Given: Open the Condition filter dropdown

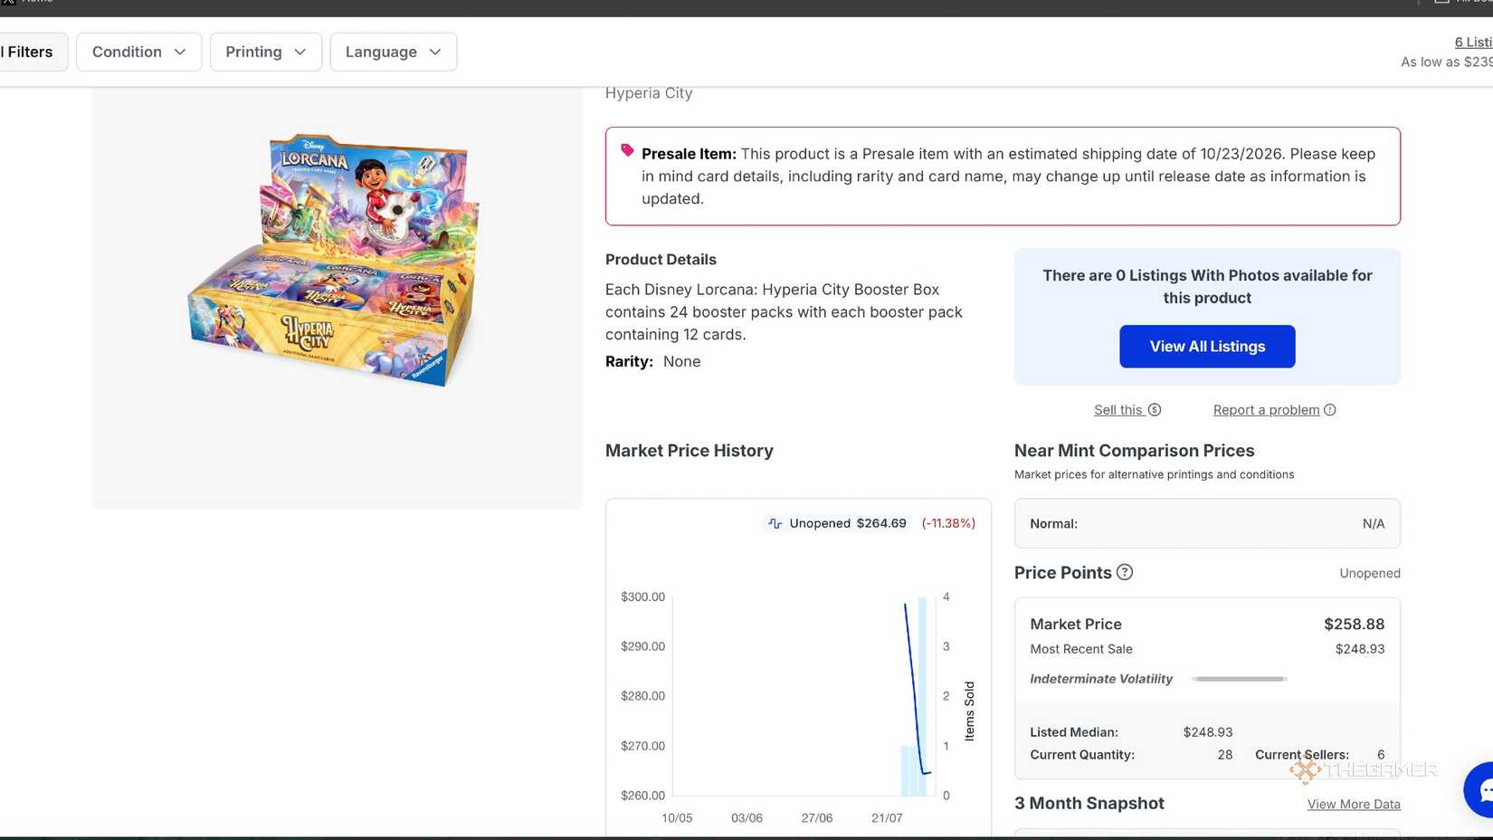Looking at the screenshot, I should click(138, 52).
